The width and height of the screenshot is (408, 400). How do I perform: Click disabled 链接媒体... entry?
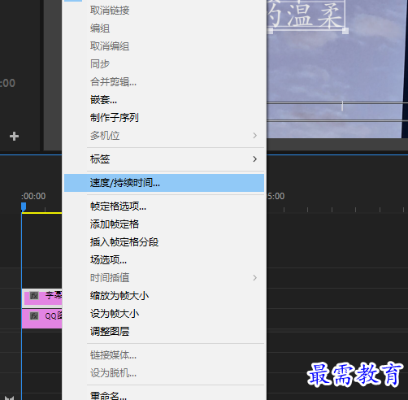164,355
